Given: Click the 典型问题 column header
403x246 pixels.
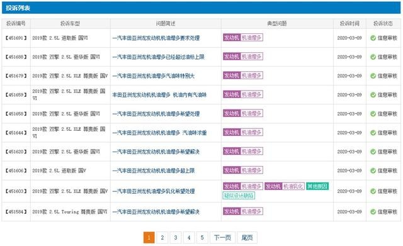Looking at the screenshot, I should point(277,24).
